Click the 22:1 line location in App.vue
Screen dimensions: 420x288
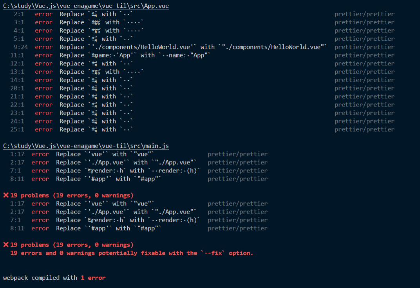[17, 105]
